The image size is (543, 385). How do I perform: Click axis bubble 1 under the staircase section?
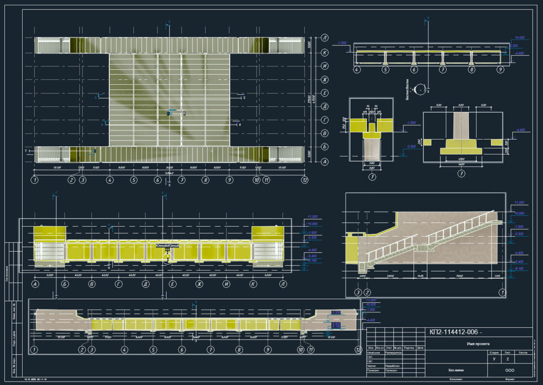pyautogui.click(x=502, y=292)
